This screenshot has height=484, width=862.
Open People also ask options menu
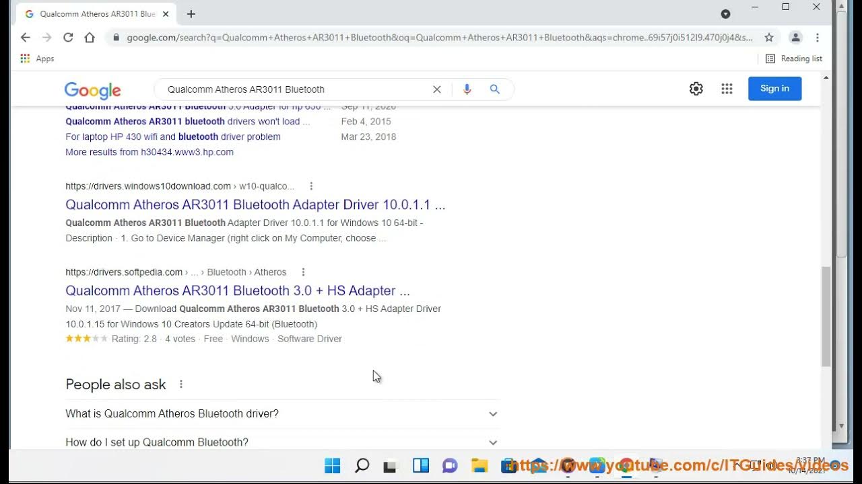[x=180, y=385]
